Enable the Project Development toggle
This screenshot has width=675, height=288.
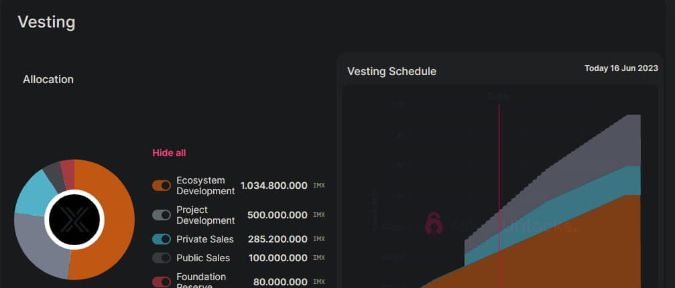[x=162, y=215]
